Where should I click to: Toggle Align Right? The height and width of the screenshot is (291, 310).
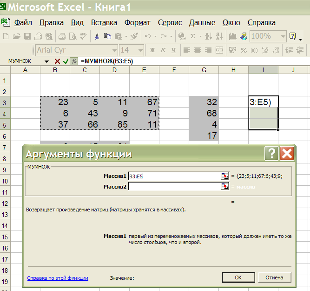click(208, 50)
